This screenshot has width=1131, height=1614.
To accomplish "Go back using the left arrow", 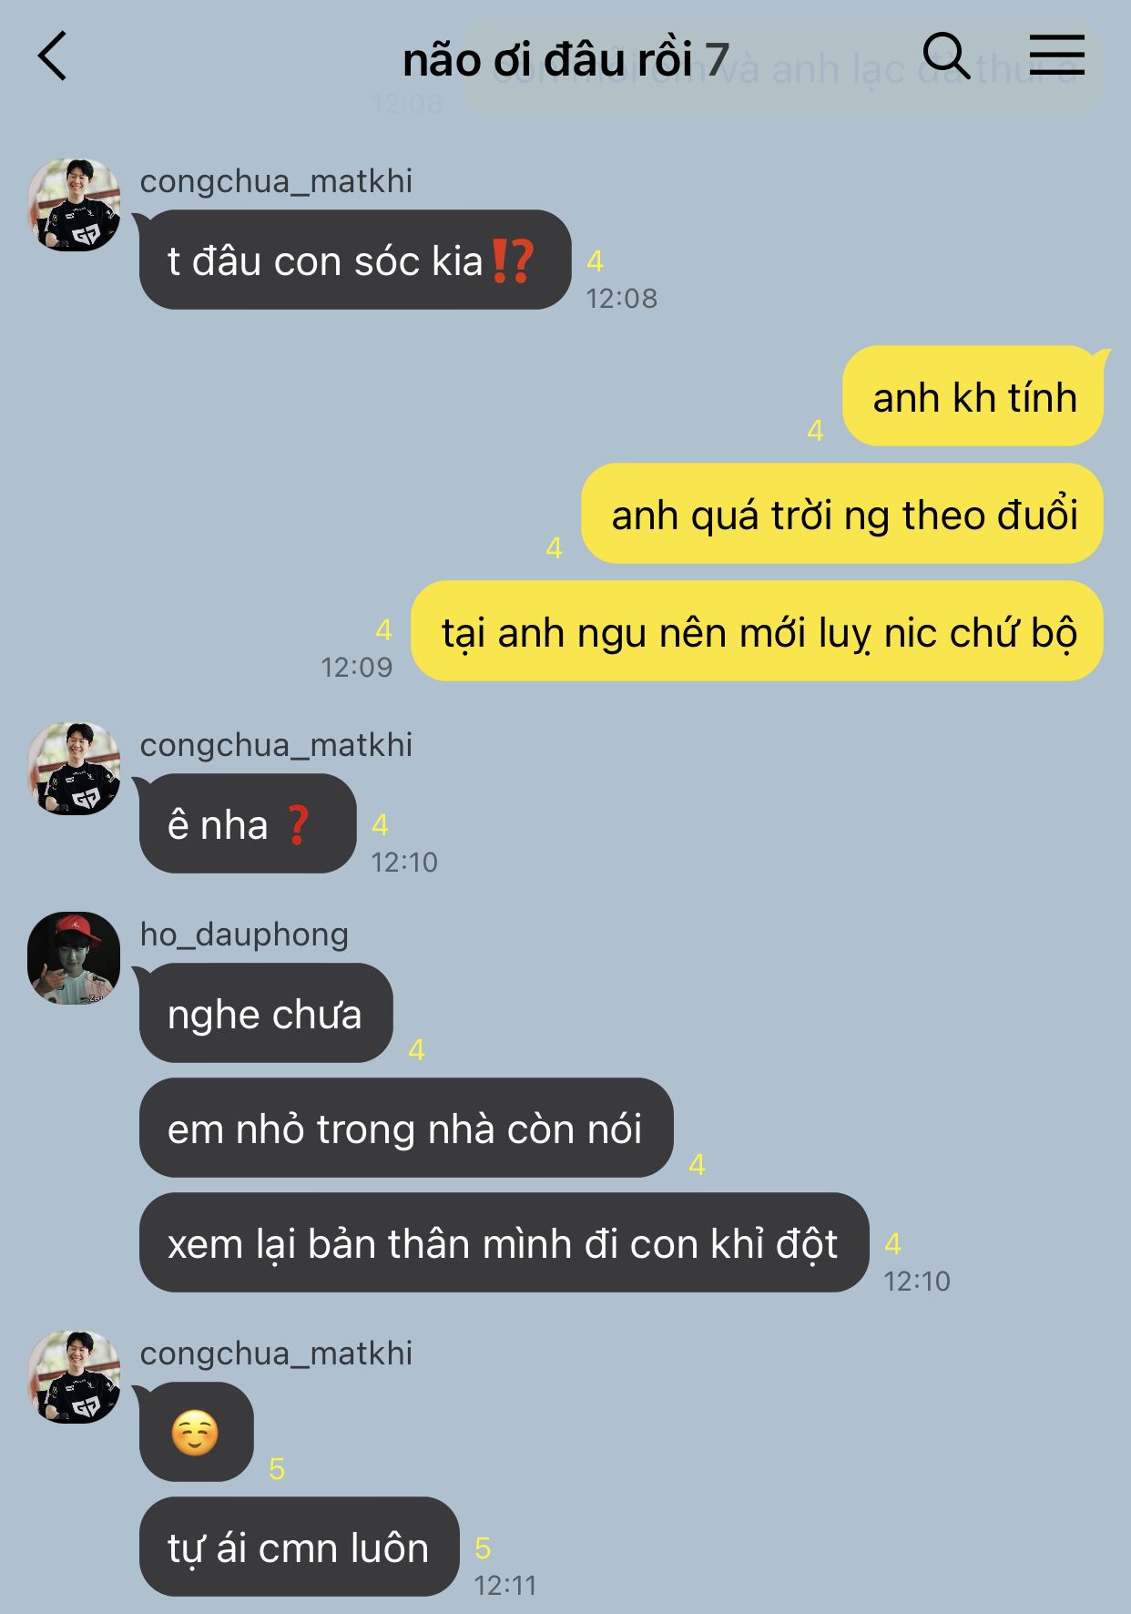I will 53,56.
